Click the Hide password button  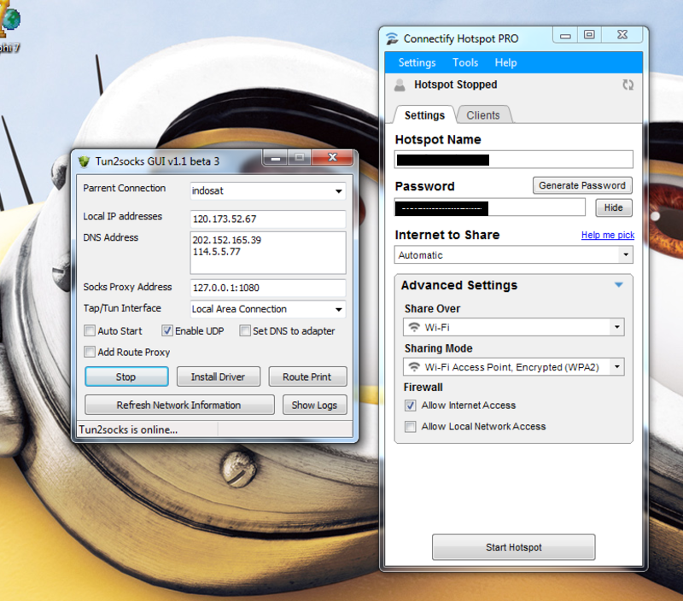[614, 207]
